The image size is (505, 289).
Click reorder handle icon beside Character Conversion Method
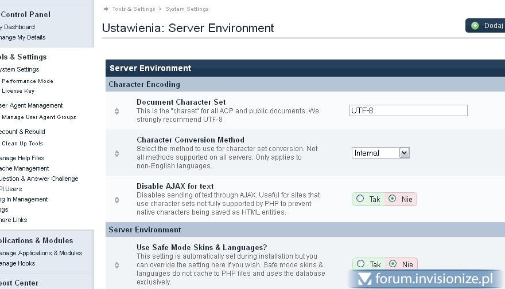tap(116, 153)
